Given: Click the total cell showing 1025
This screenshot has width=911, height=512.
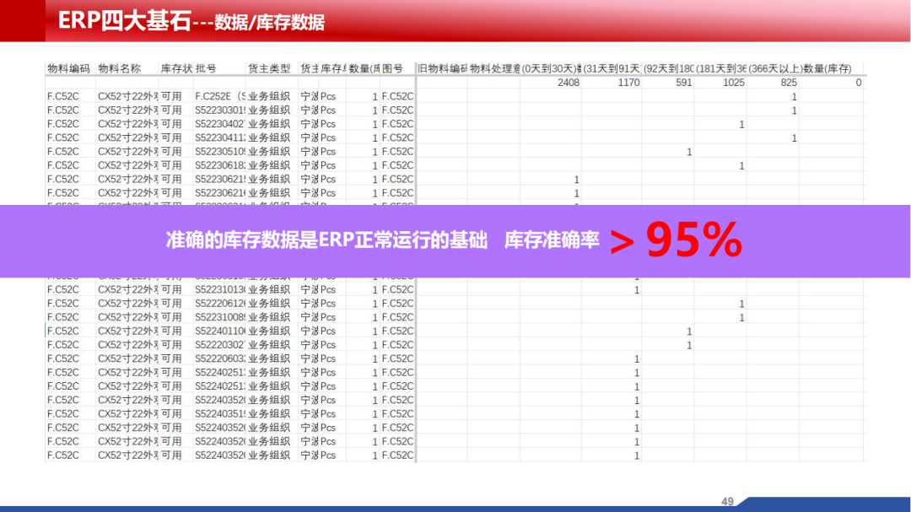Looking at the screenshot, I should [733, 83].
